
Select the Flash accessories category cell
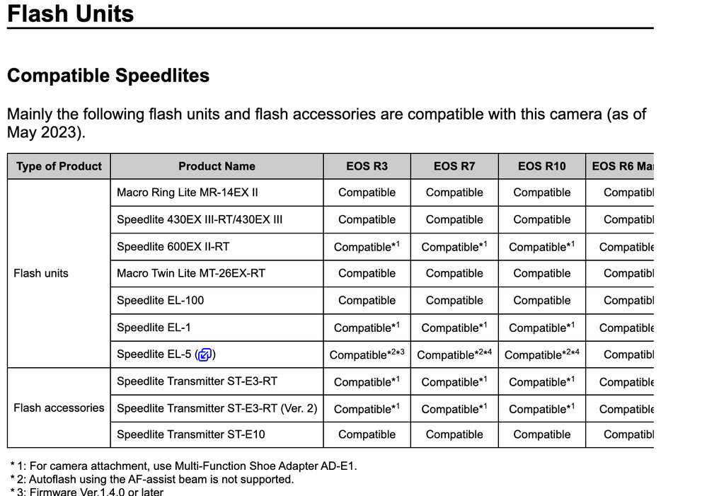pyautogui.click(x=59, y=408)
